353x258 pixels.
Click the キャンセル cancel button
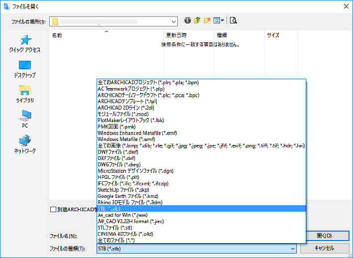(x=325, y=248)
